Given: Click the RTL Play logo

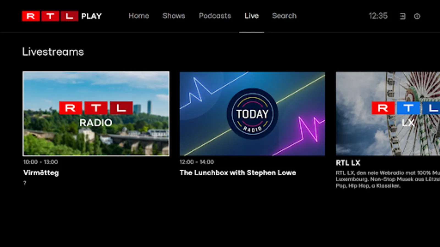Looking at the screenshot, I should [62, 16].
